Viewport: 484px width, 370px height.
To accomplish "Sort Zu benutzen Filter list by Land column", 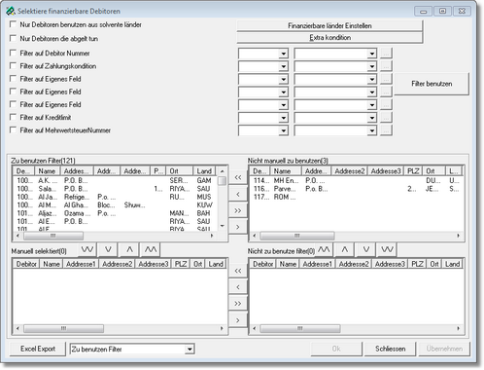I will coord(204,171).
